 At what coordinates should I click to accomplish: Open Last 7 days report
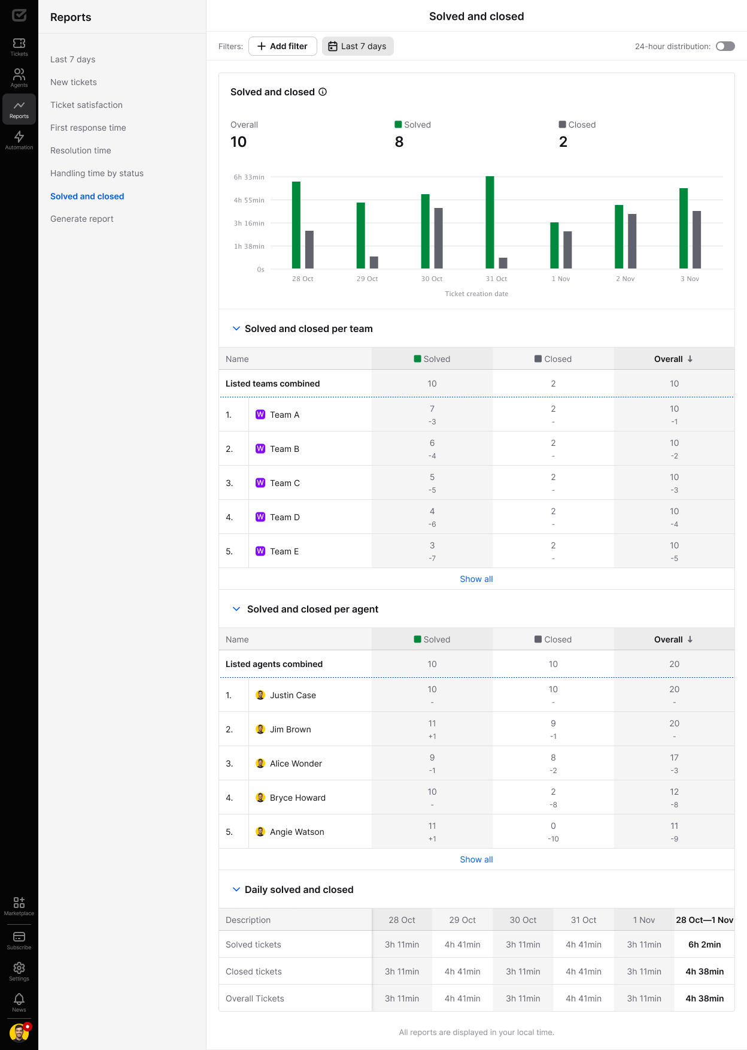pyautogui.click(x=73, y=59)
